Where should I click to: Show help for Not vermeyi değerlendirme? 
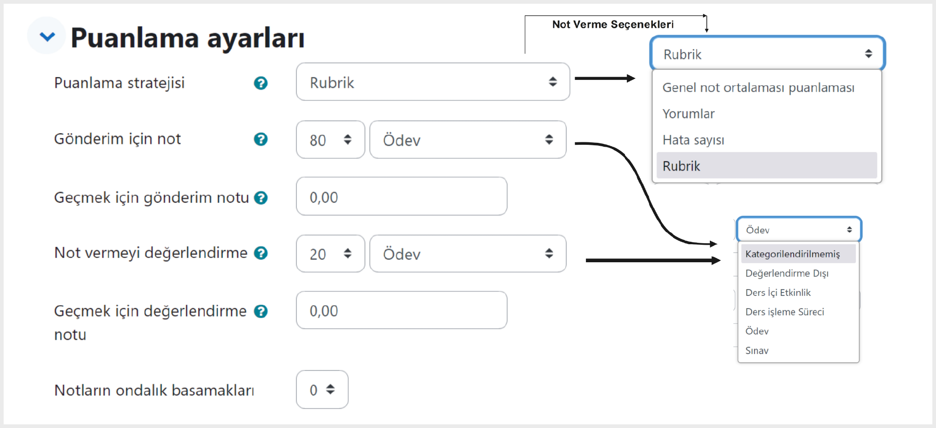pyautogui.click(x=261, y=253)
